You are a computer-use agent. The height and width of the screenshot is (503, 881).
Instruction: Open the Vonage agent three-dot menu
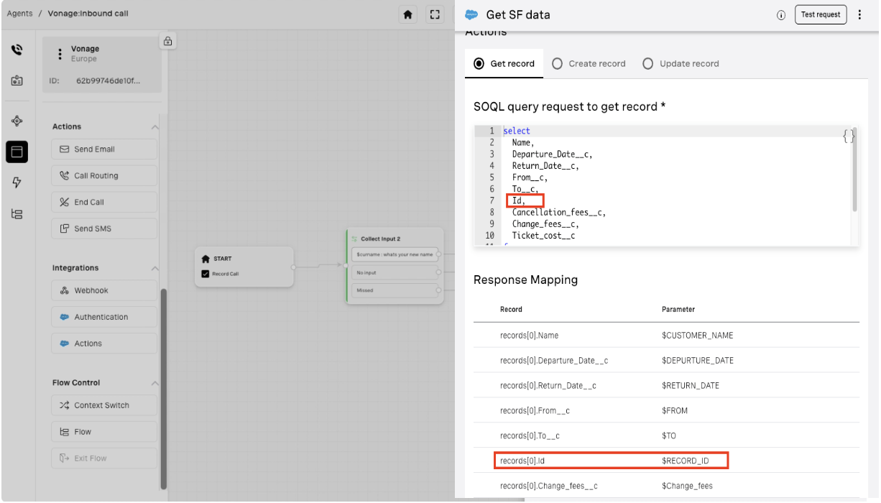[60, 54]
